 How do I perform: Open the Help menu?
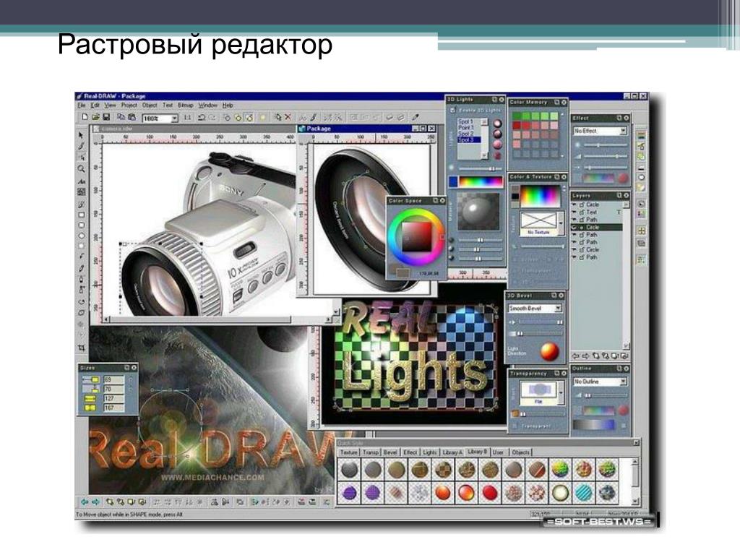(228, 106)
